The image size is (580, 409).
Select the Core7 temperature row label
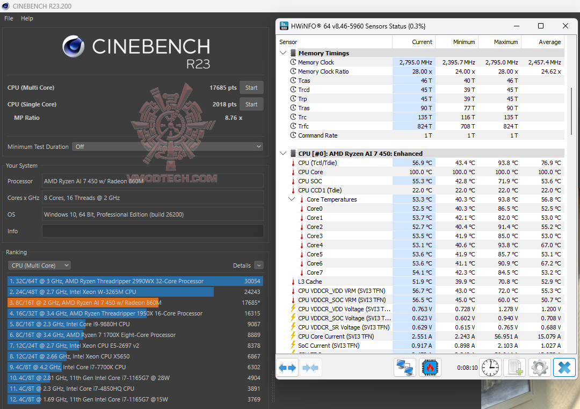(314, 272)
